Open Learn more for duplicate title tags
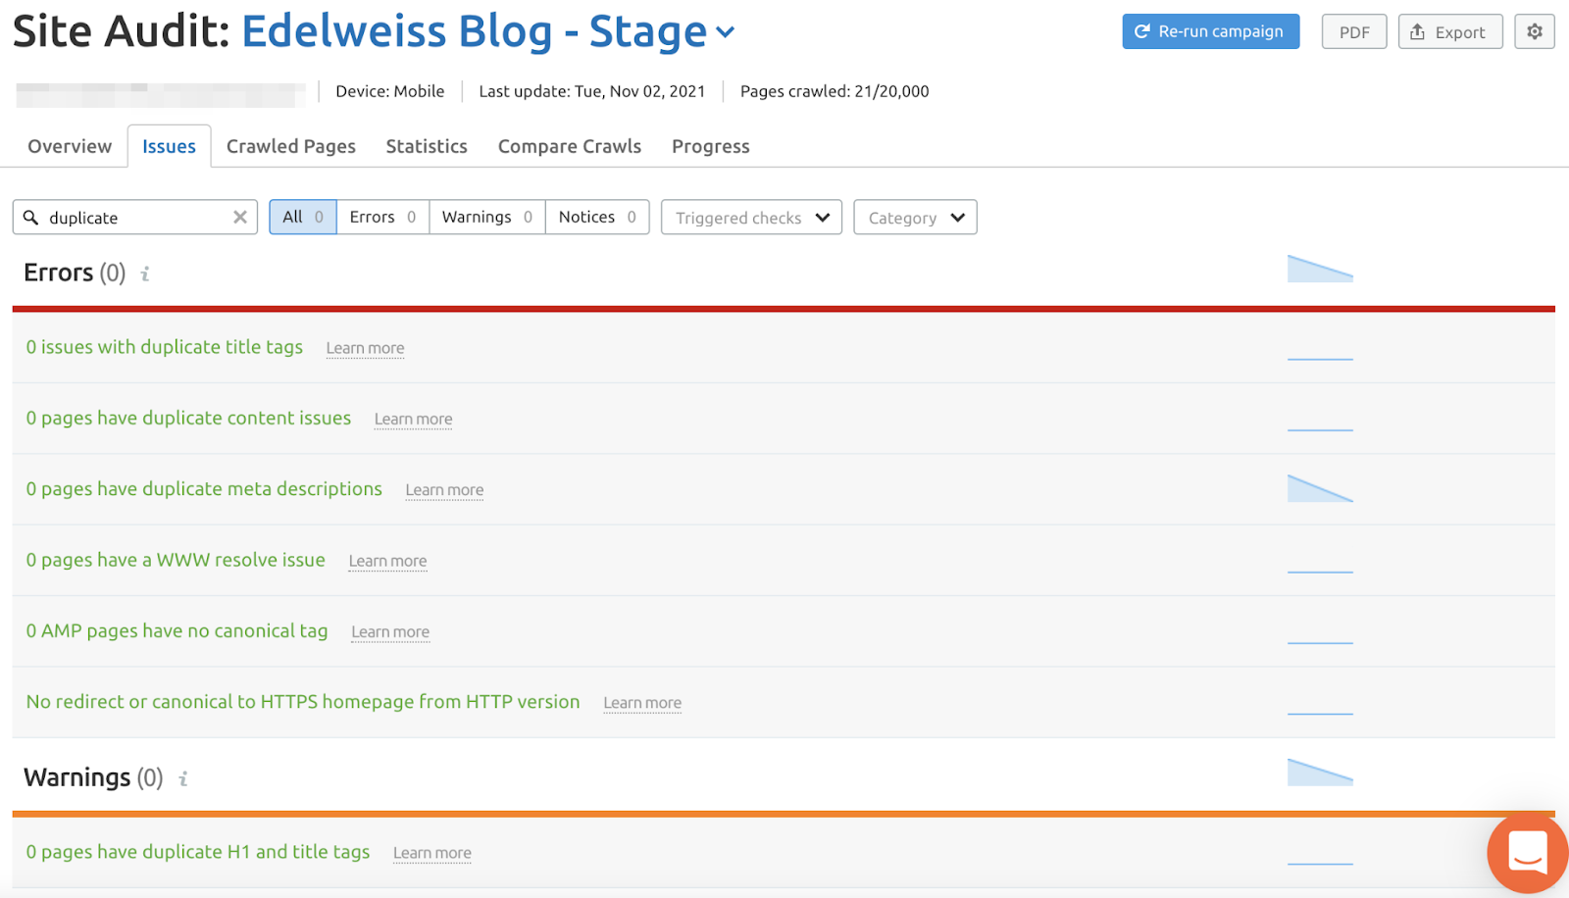 (x=365, y=348)
